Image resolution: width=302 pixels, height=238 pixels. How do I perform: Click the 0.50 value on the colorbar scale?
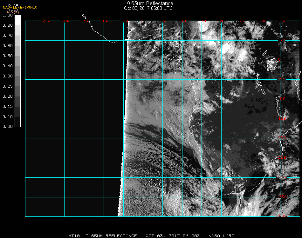pos(7,56)
